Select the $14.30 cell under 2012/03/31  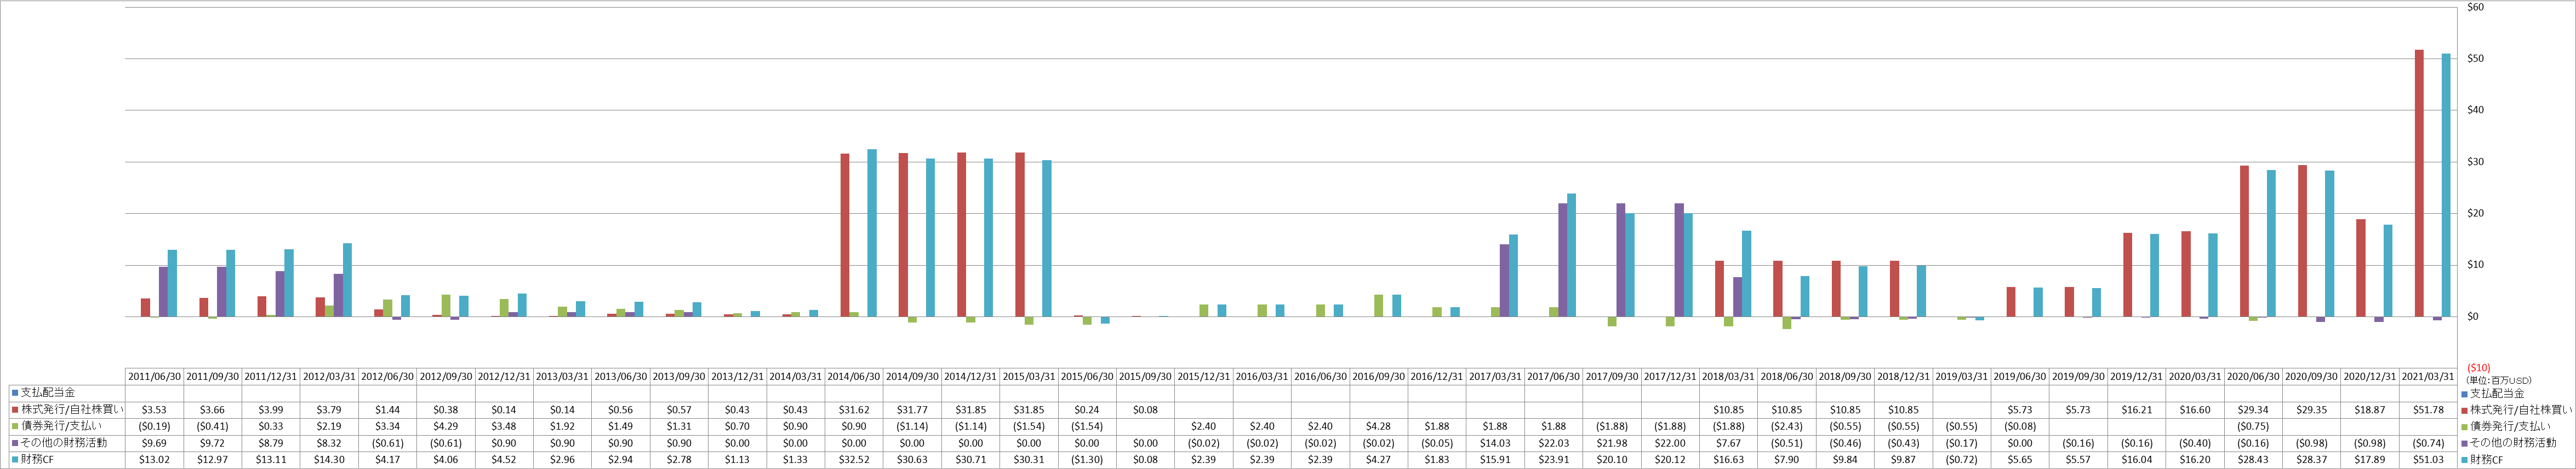[329, 460]
